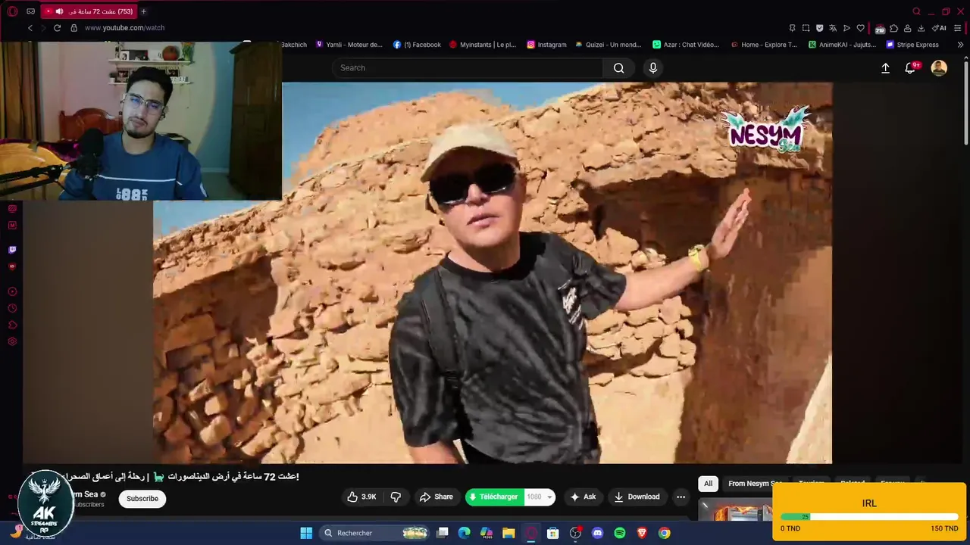Open sidebar history clock icon
Image resolution: width=970 pixels, height=545 pixels.
[12, 308]
